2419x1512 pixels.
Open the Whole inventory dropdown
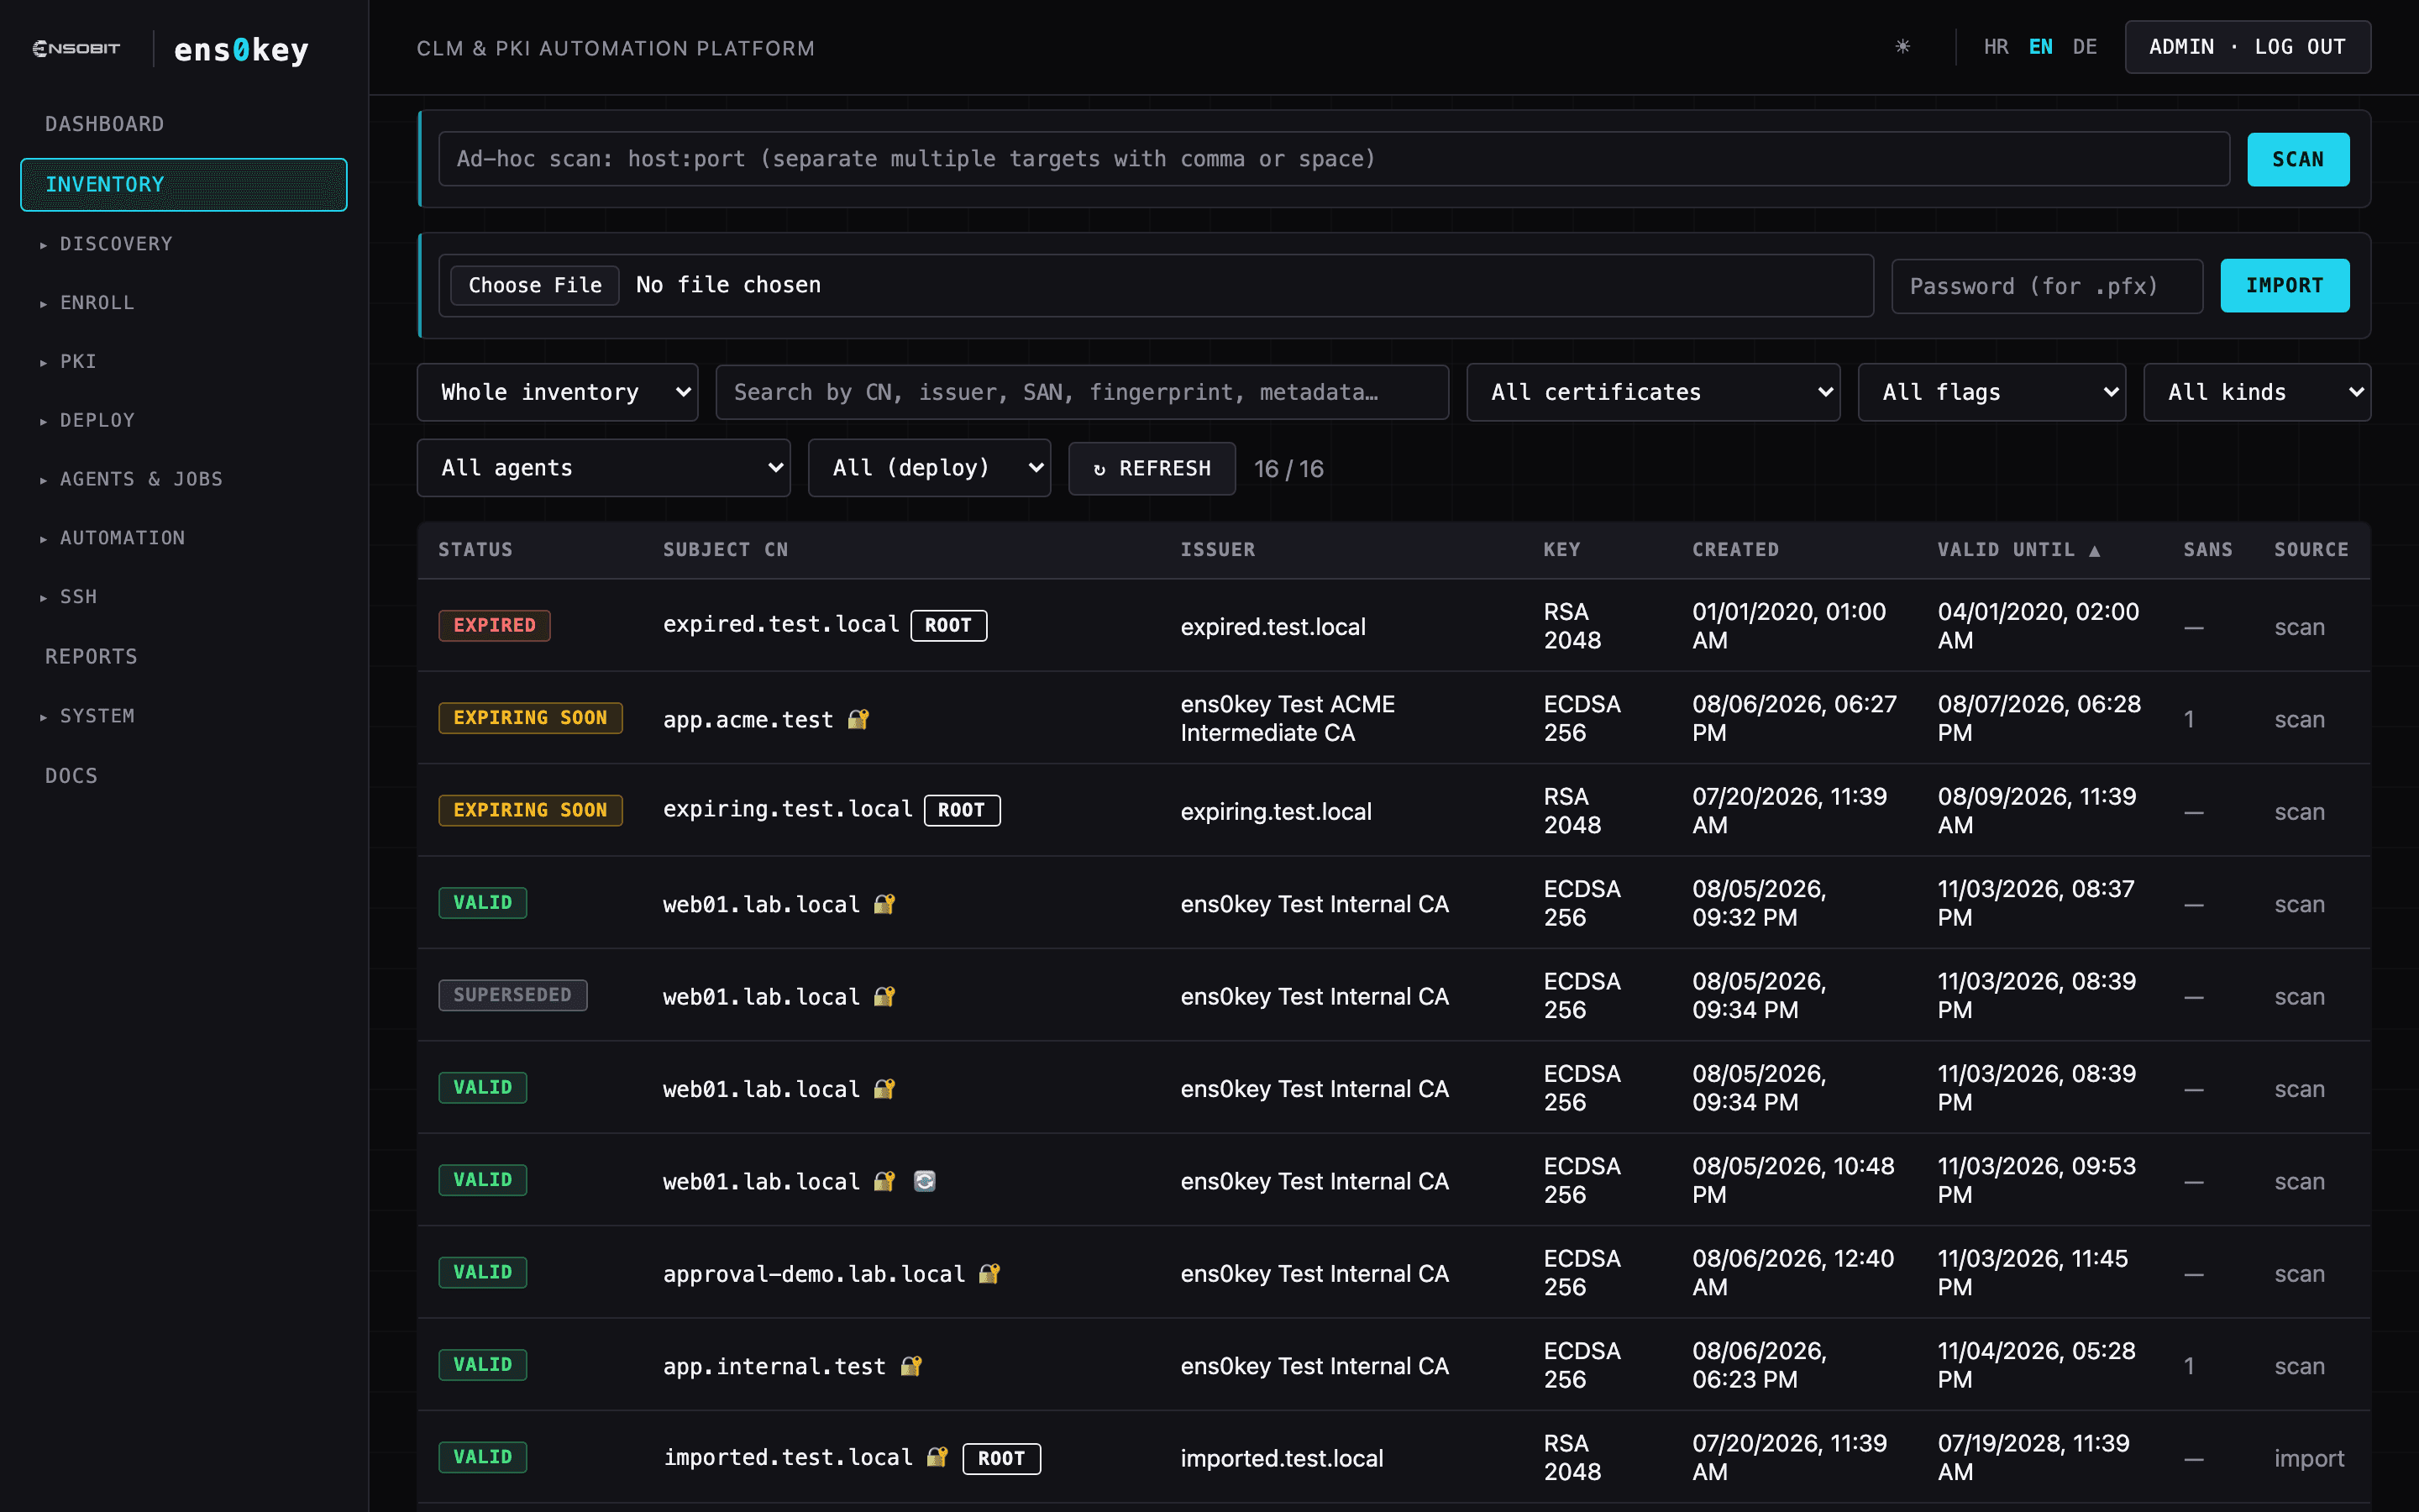557,392
